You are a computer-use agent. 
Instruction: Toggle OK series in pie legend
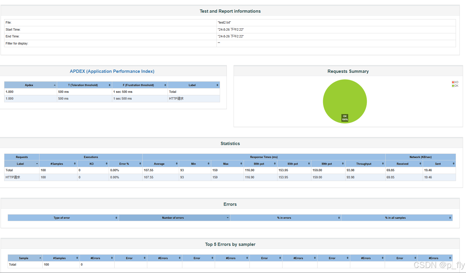[455, 86]
